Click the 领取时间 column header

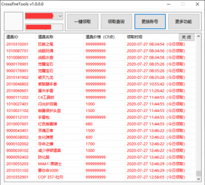pos(135,37)
